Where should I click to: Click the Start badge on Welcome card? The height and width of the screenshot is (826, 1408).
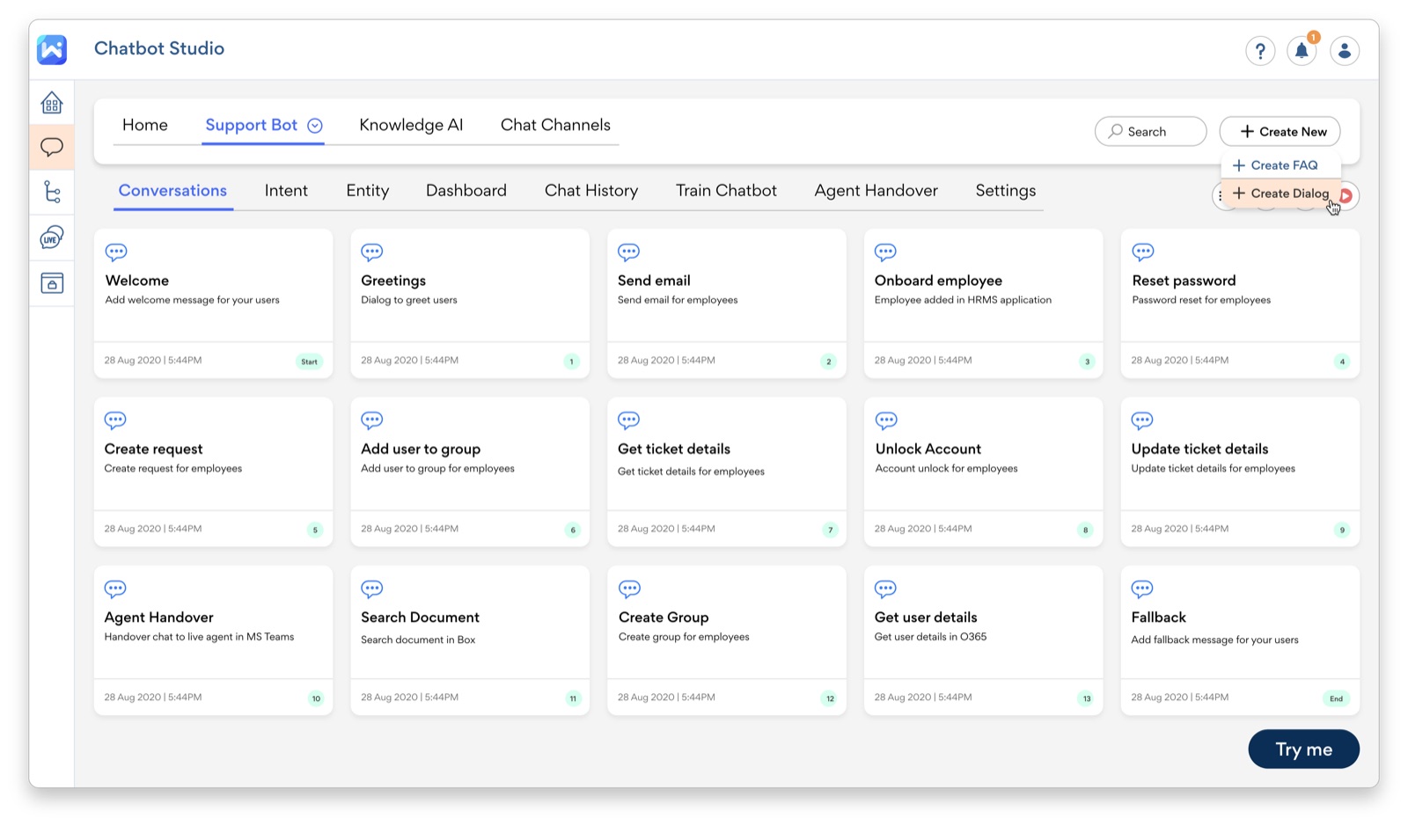pos(309,362)
